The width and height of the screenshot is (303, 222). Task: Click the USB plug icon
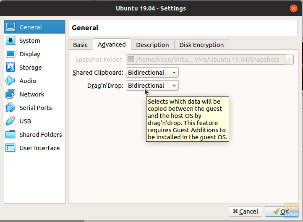10,121
